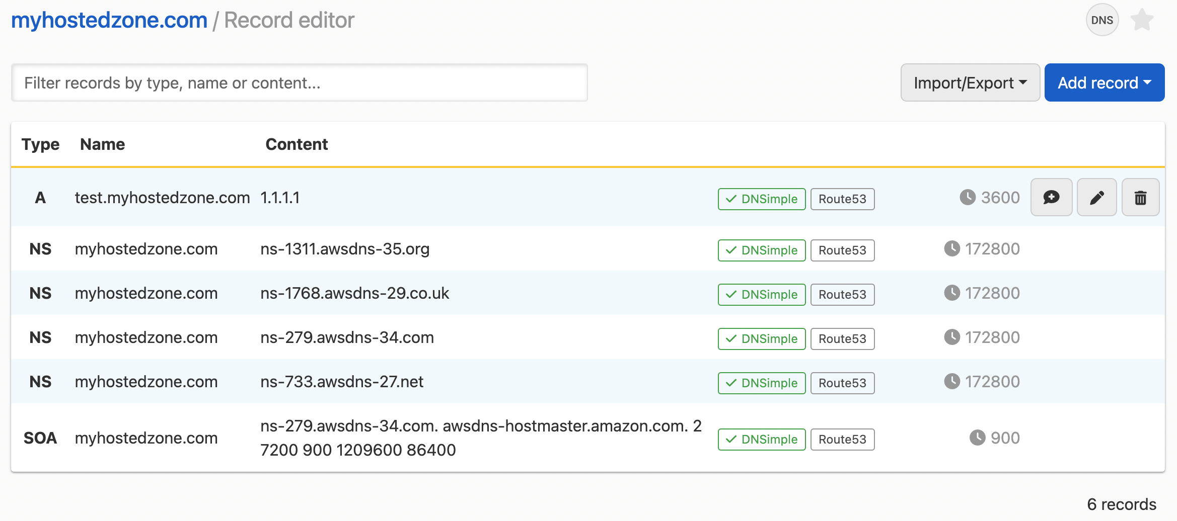The width and height of the screenshot is (1177, 521).
Task: Focus the filter records input field
Action: [x=300, y=82]
